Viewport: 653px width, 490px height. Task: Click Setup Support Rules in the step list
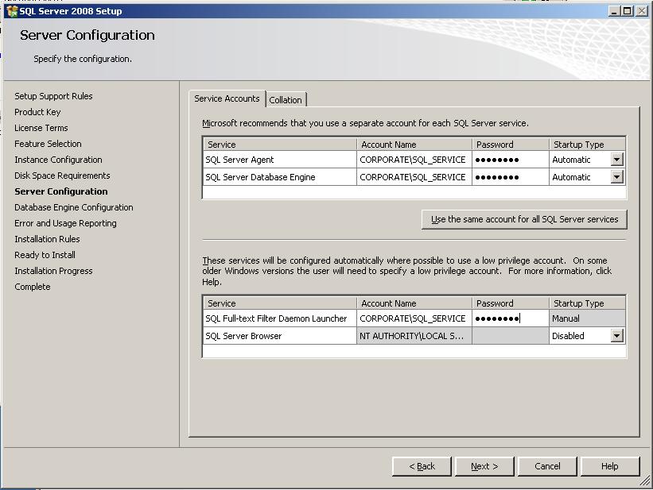[53, 96]
